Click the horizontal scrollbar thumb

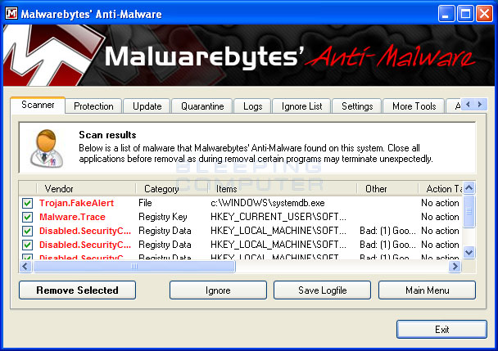(x=134, y=267)
